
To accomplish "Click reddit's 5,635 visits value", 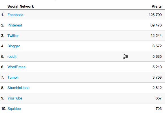I will pyautogui.click(x=157, y=56).
